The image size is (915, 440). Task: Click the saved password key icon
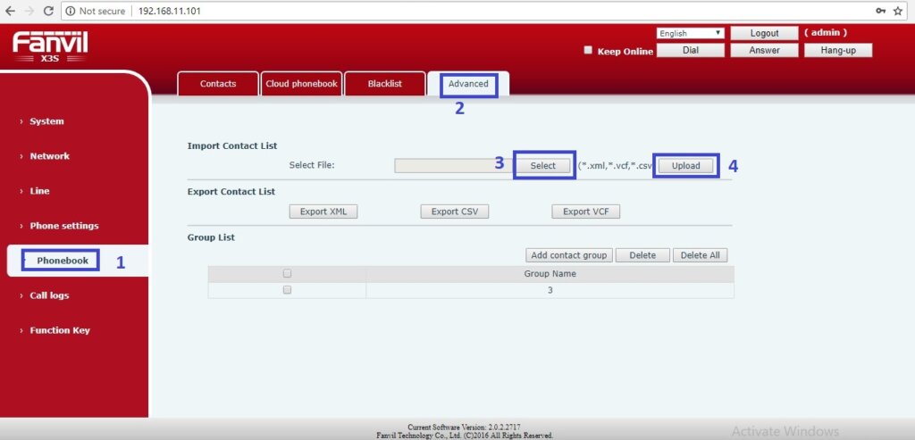tap(881, 11)
